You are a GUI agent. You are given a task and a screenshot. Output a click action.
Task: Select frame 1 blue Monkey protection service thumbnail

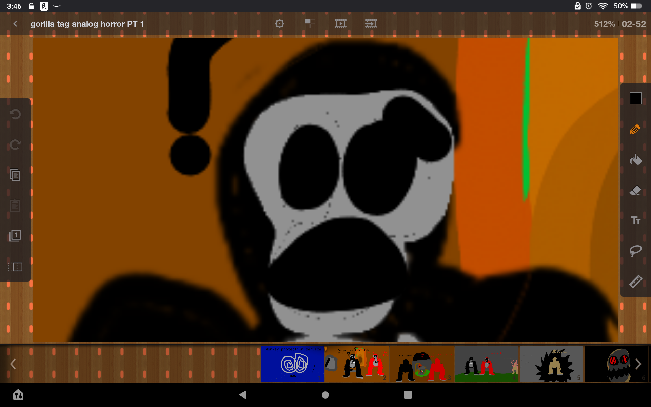tap(293, 364)
